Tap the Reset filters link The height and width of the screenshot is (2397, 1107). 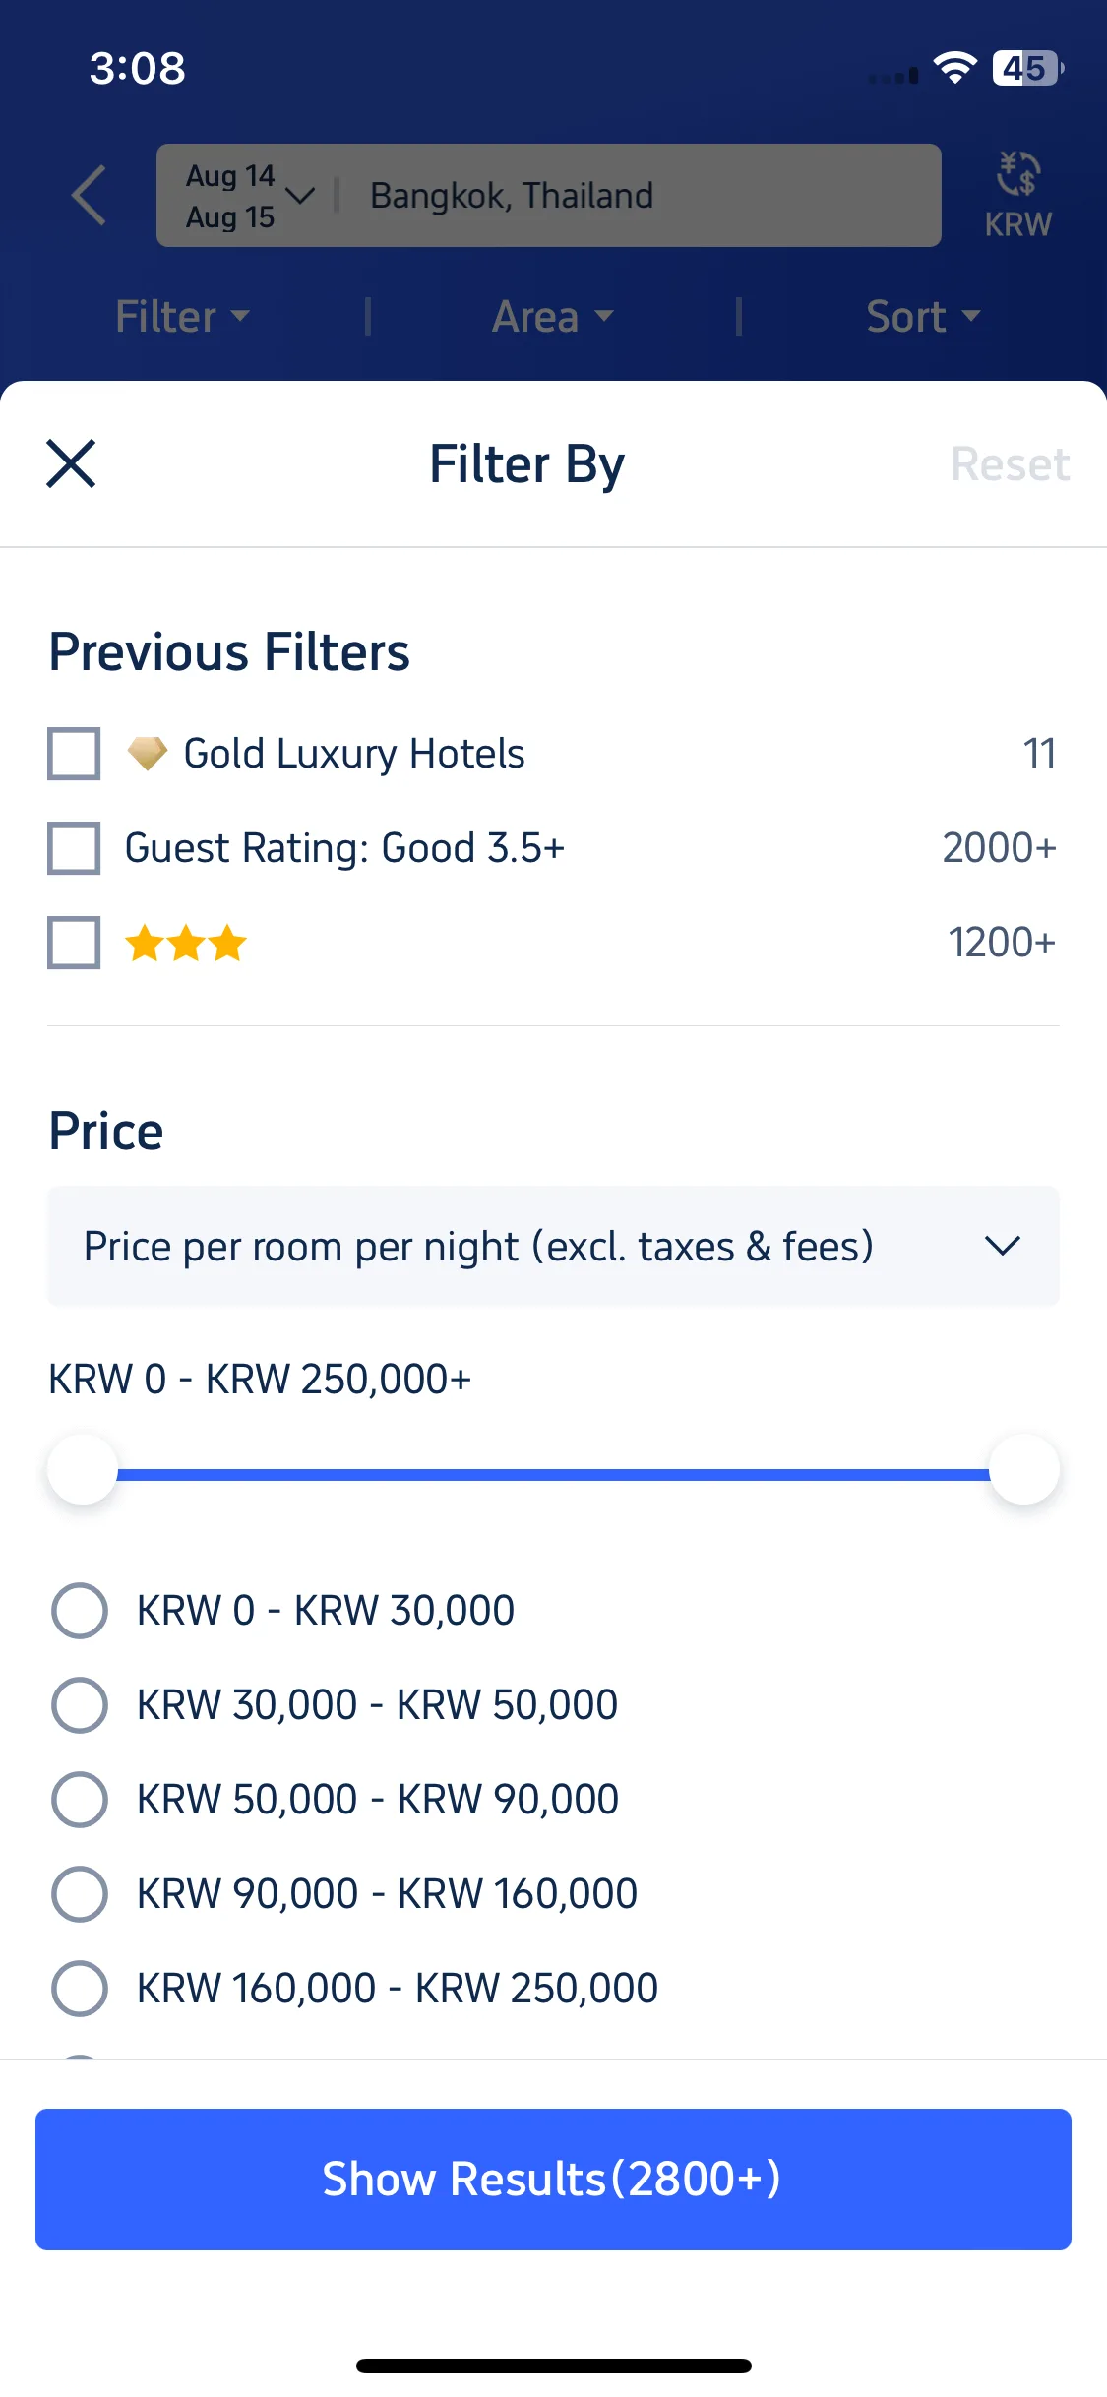point(1010,463)
